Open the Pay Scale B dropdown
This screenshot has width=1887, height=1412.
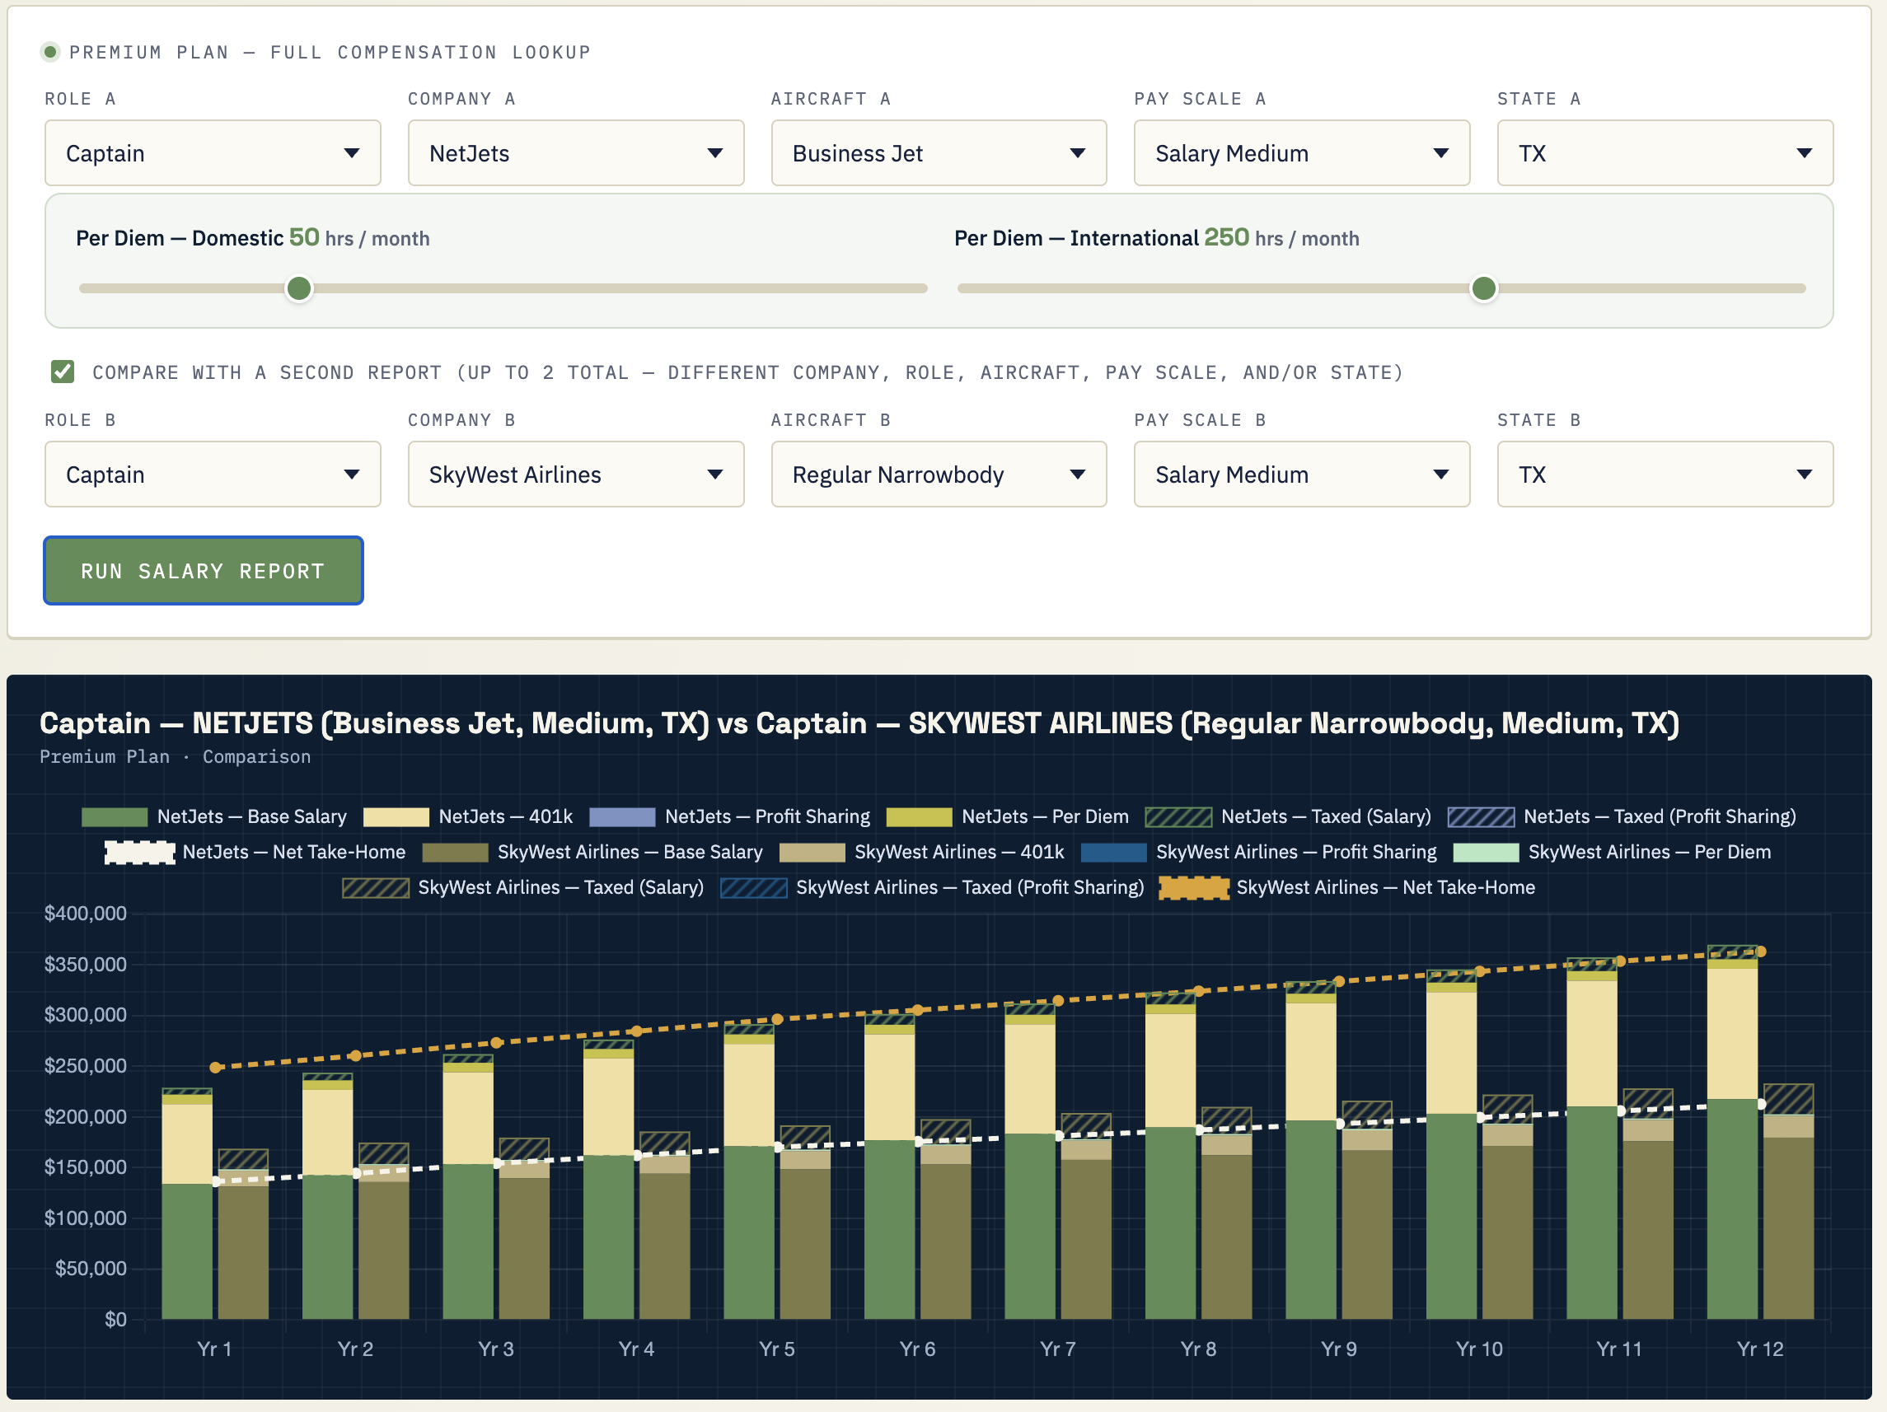[1302, 475]
